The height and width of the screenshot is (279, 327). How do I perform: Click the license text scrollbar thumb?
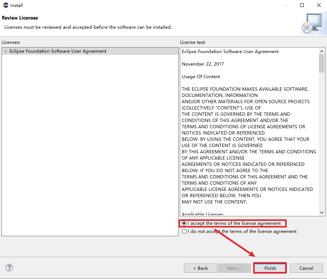[x=322, y=63]
